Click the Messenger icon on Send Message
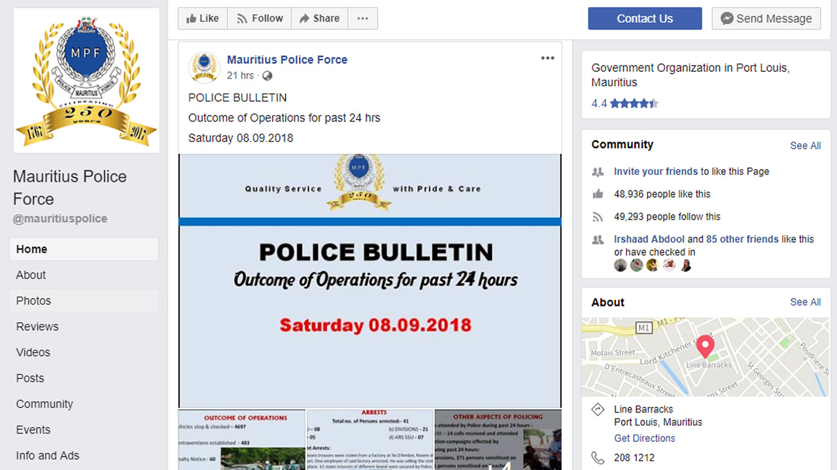Screen dimensions: 837x470 (x=726, y=18)
